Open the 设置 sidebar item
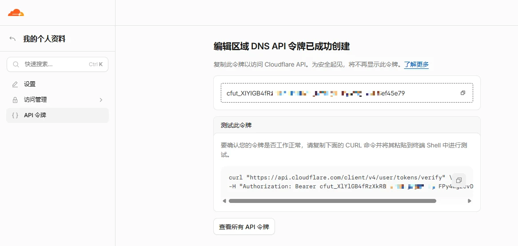 point(57,84)
